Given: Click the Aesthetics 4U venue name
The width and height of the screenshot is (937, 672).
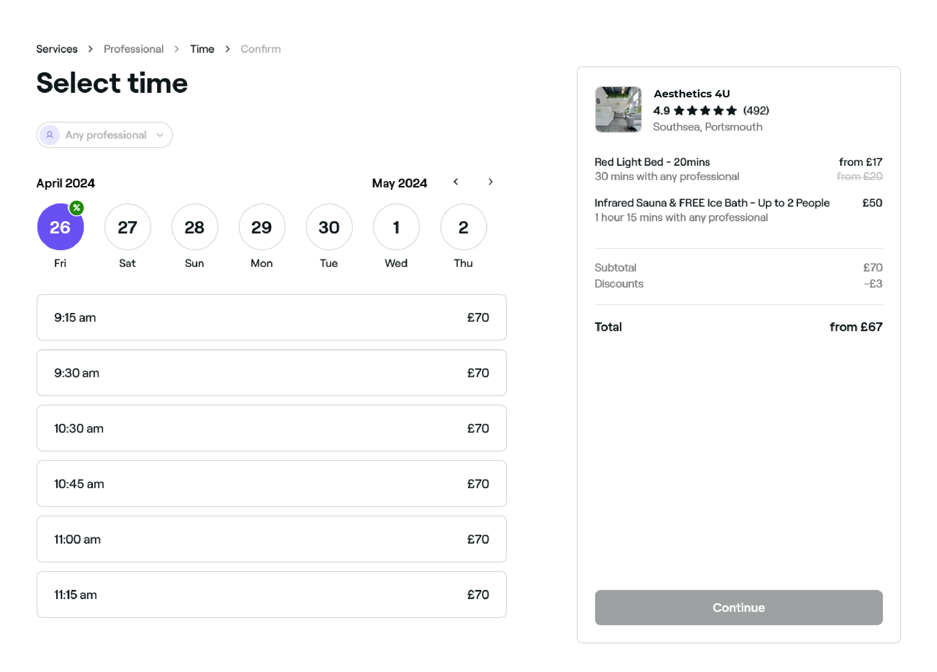Looking at the screenshot, I should point(692,94).
